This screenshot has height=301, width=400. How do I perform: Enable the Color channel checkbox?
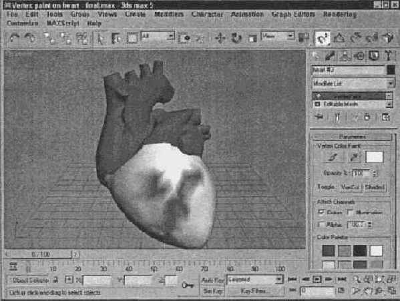[x=321, y=212]
